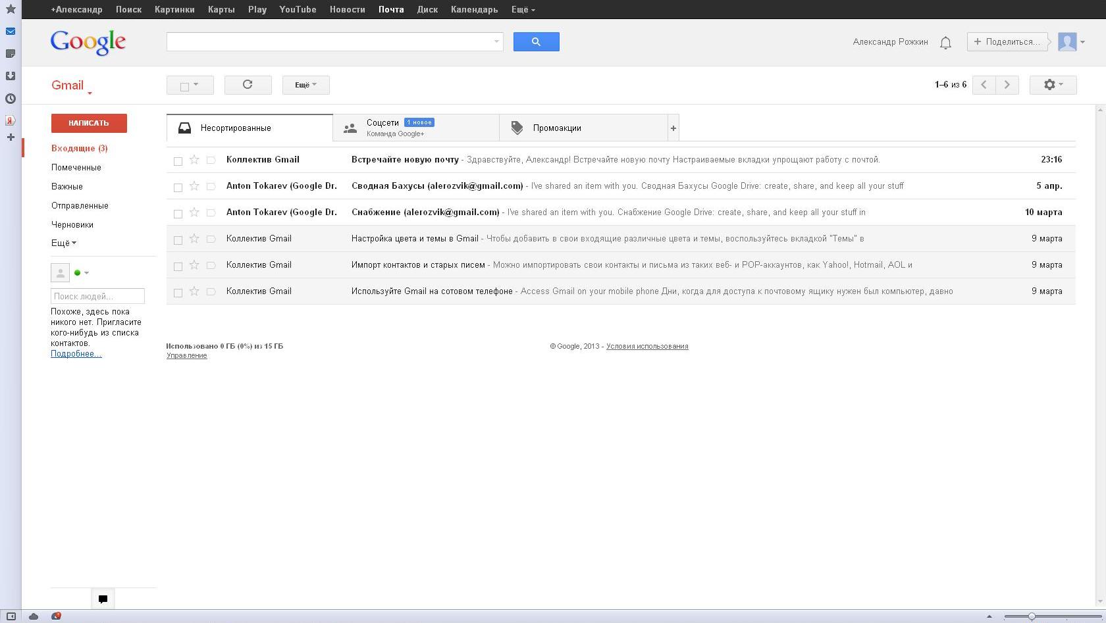Add a new panel with plus icon in sidebar

(11, 137)
